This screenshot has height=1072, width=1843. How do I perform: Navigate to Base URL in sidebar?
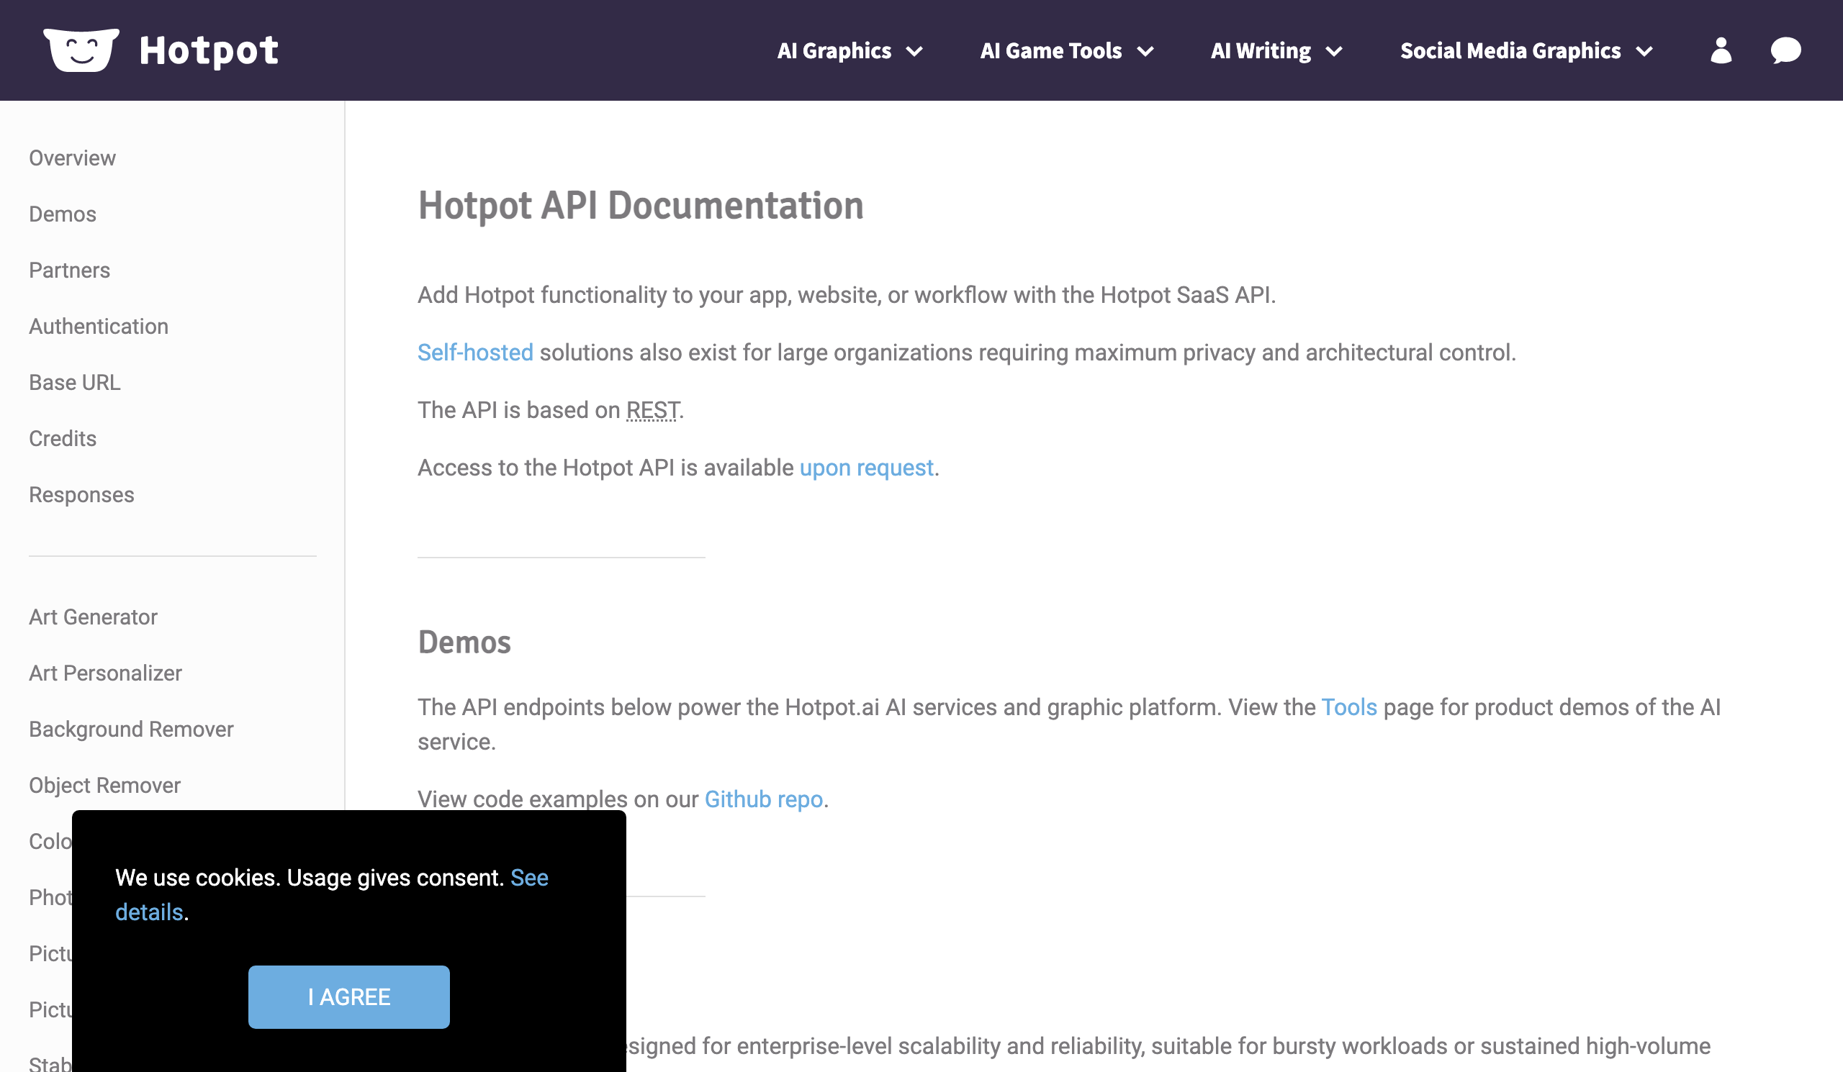75,382
